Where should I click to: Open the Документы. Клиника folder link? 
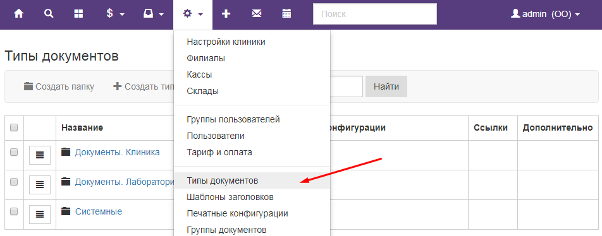click(x=117, y=153)
